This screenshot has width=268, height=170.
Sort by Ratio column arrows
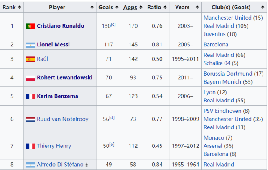pos(165,7)
